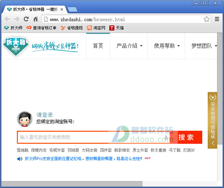The image size is (224, 188).
Task: Expand the 梦想团队 menu
Action: [204, 46]
